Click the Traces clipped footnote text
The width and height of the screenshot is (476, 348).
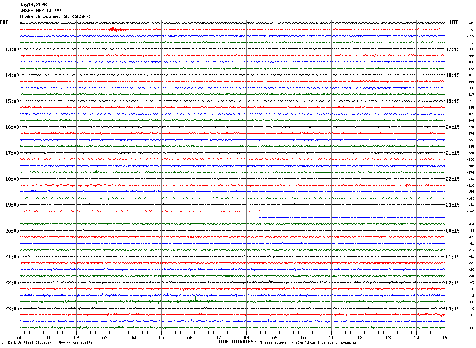pyautogui.click(x=308, y=343)
